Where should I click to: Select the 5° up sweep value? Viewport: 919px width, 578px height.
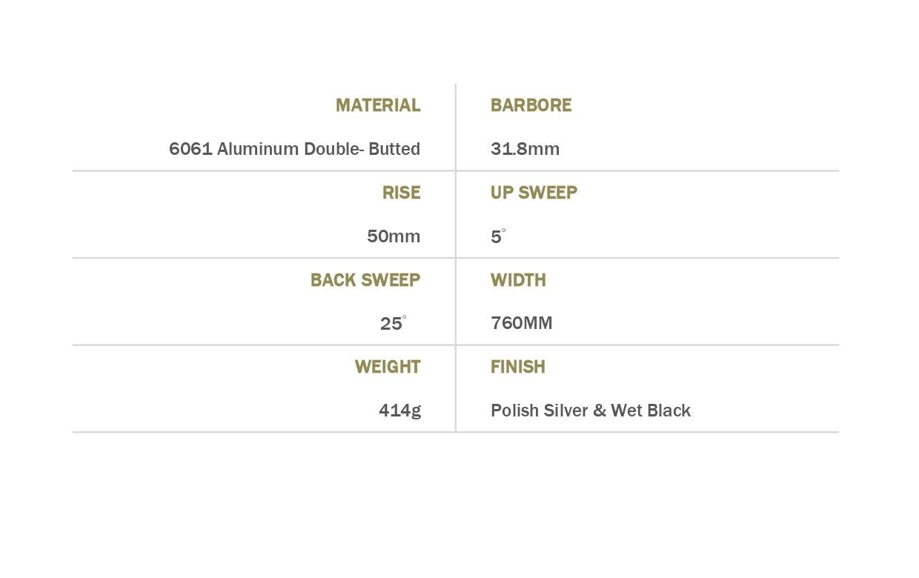point(498,236)
